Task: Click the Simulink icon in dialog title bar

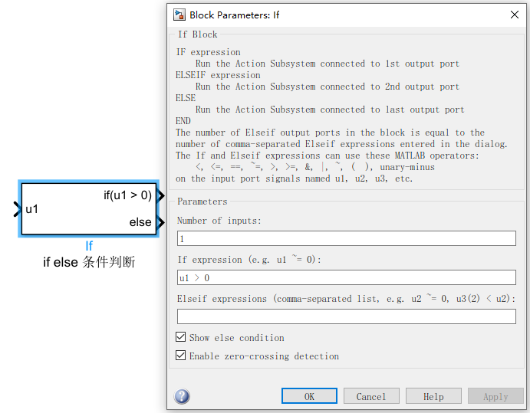Action: [x=179, y=14]
